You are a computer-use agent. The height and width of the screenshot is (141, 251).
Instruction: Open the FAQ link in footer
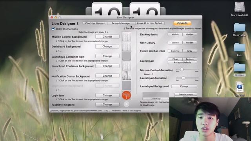click(106, 110)
